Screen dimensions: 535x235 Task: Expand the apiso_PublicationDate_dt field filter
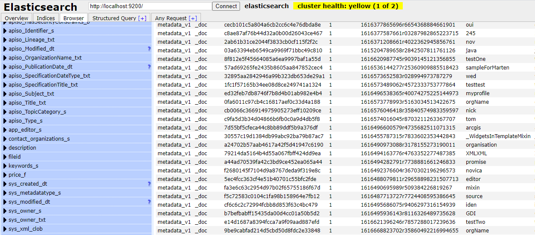76,67
